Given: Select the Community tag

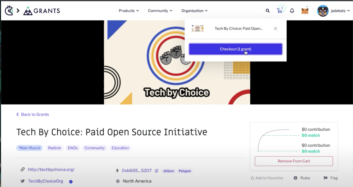Looking at the screenshot, I should [x=95, y=148].
